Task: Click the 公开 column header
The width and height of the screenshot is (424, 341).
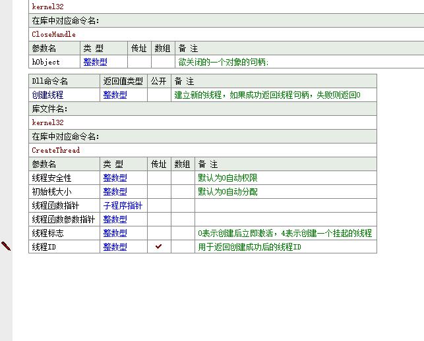Action: tap(158, 81)
